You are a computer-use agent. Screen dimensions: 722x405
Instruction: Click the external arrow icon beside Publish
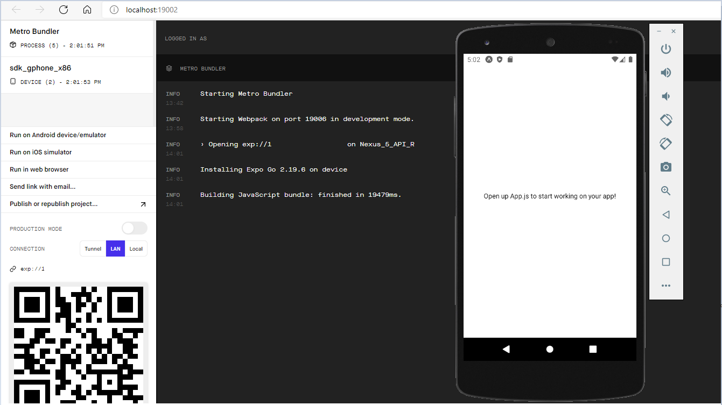point(143,204)
